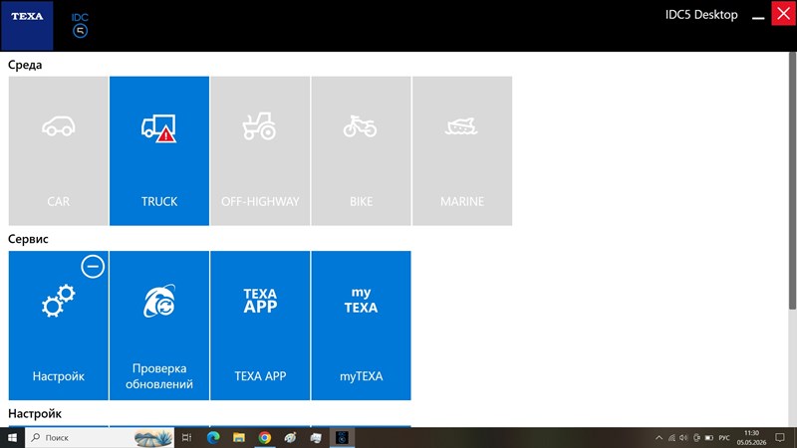Click the IDC5 app icon in taskbar

pos(342,437)
